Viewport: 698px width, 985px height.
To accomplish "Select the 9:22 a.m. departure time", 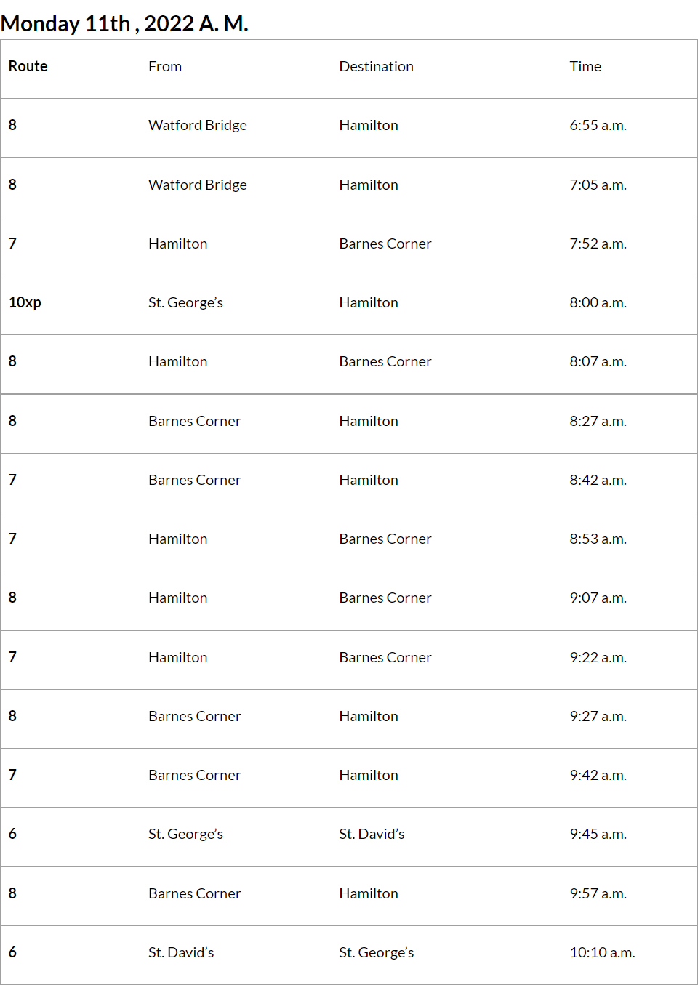I will coord(598,657).
